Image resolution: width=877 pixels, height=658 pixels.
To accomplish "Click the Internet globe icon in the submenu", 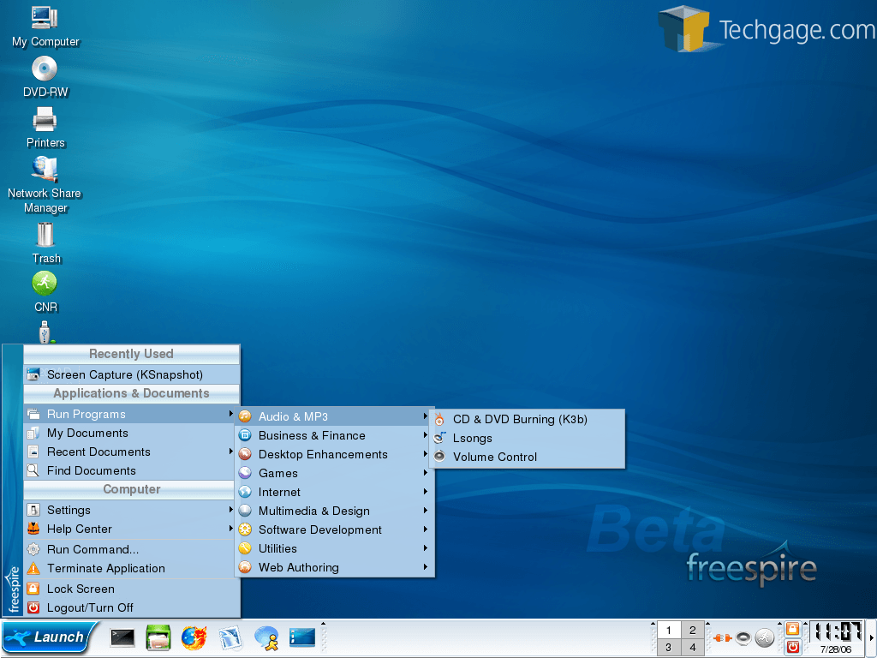I will 245,492.
